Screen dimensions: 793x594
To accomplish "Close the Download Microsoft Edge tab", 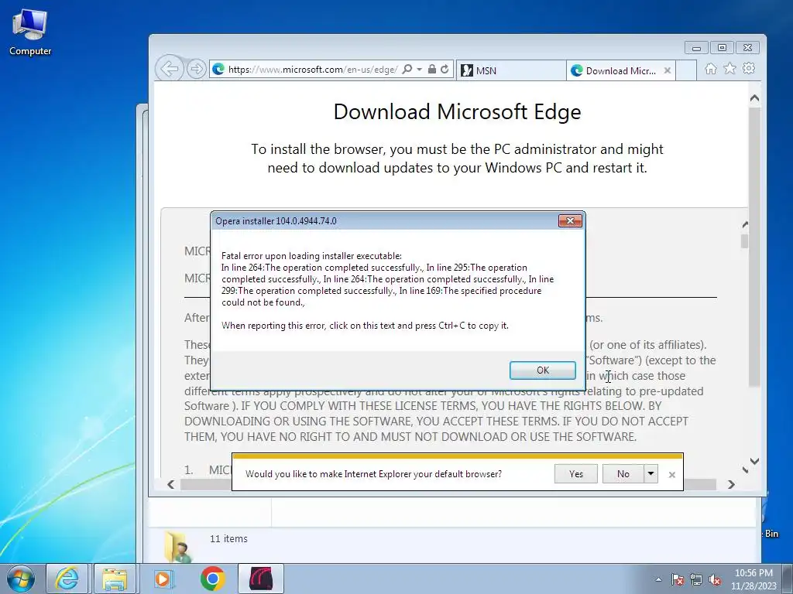I will tap(668, 70).
